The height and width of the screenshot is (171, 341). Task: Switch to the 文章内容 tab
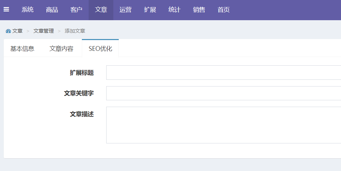coord(61,48)
